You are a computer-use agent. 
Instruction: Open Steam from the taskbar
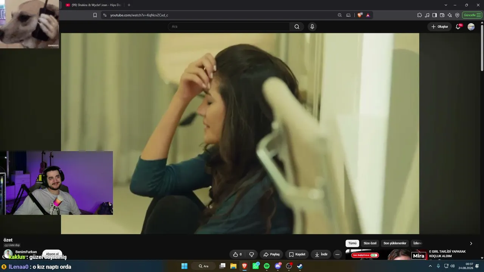[x=300, y=266]
